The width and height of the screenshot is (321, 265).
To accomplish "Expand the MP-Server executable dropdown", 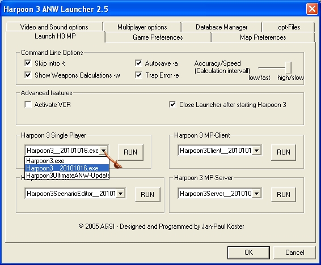I will [x=256, y=193].
